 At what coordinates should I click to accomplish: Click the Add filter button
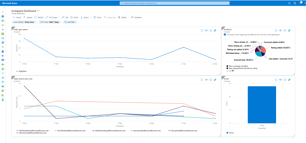69,22
